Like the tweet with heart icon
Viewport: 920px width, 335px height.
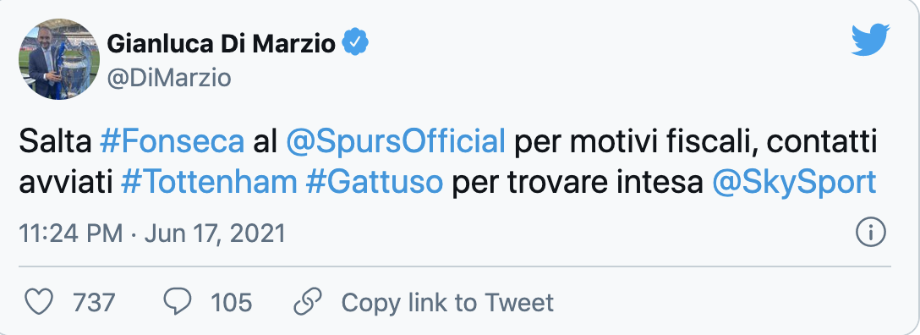[41, 302]
